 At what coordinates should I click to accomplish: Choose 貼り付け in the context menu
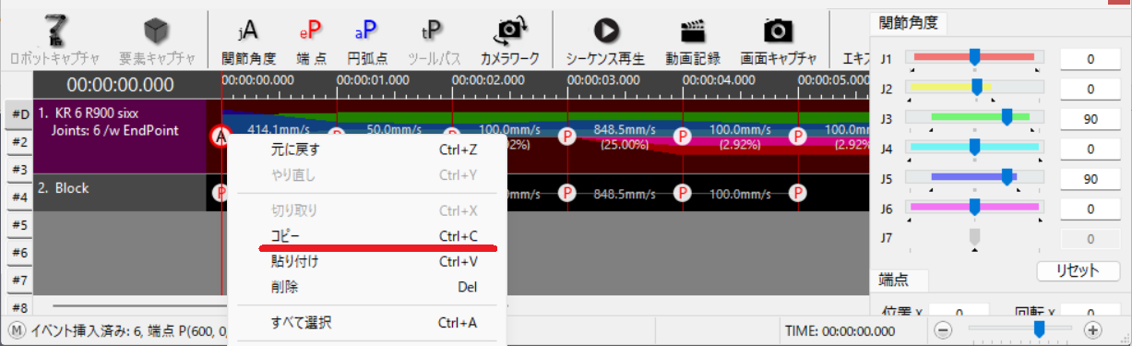367,262
